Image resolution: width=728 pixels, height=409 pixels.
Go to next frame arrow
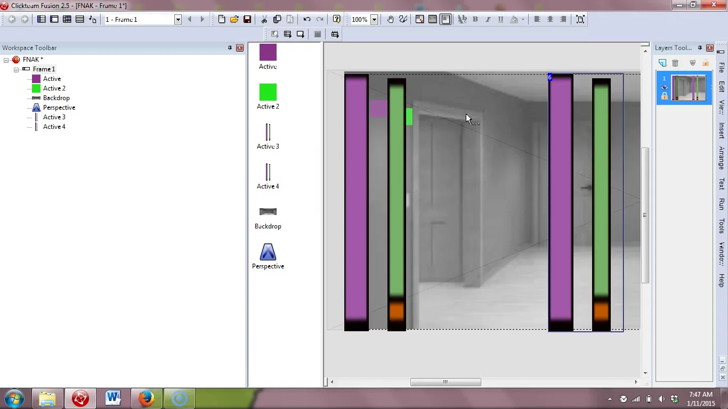click(x=202, y=19)
